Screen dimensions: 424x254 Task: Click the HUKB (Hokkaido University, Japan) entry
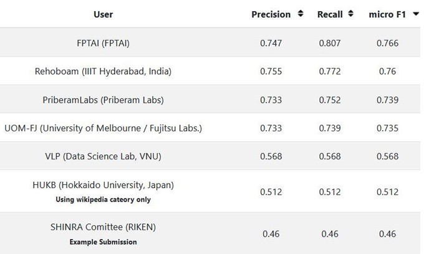(x=104, y=185)
